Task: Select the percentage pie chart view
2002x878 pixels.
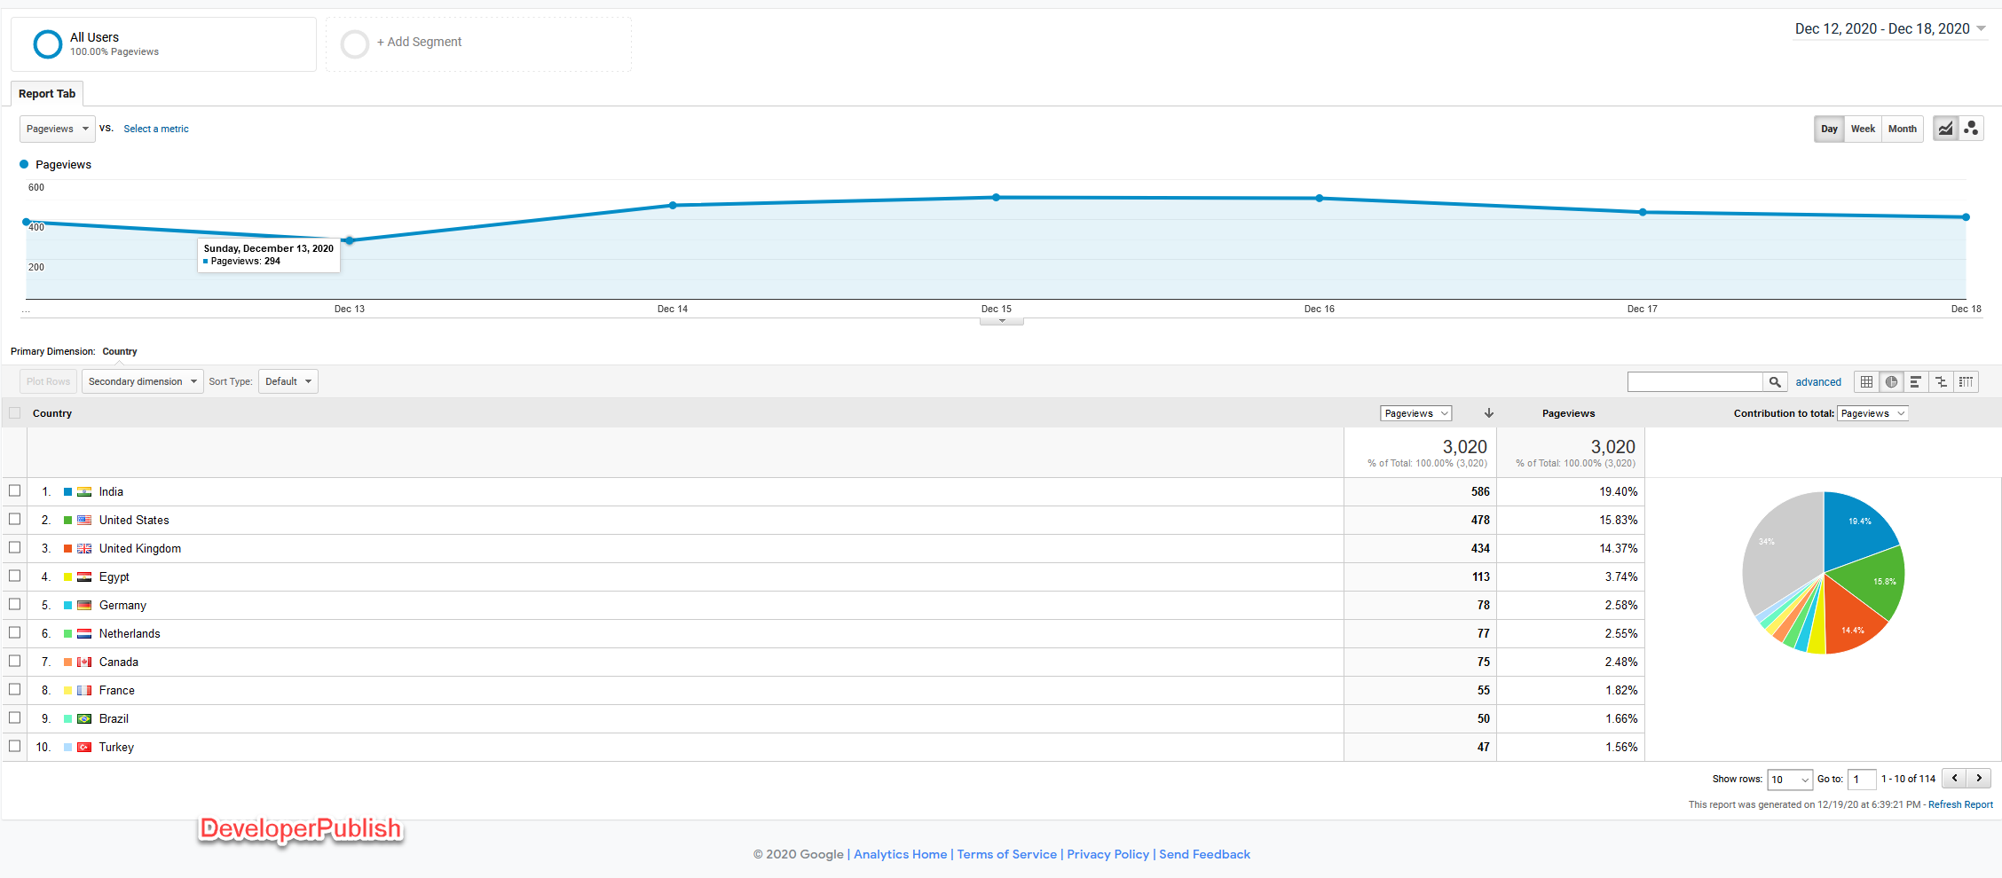Action: tap(1891, 381)
